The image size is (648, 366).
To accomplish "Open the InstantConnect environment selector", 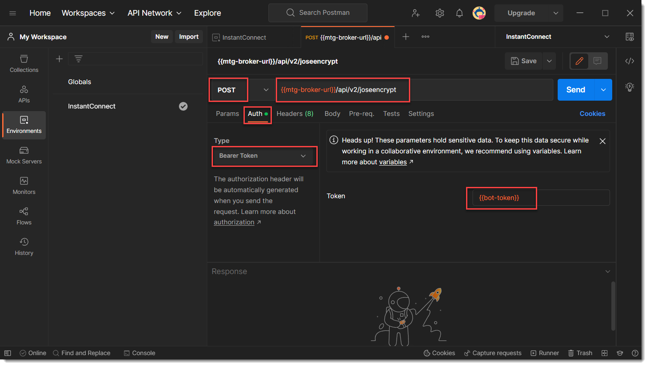I will (558, 37).
